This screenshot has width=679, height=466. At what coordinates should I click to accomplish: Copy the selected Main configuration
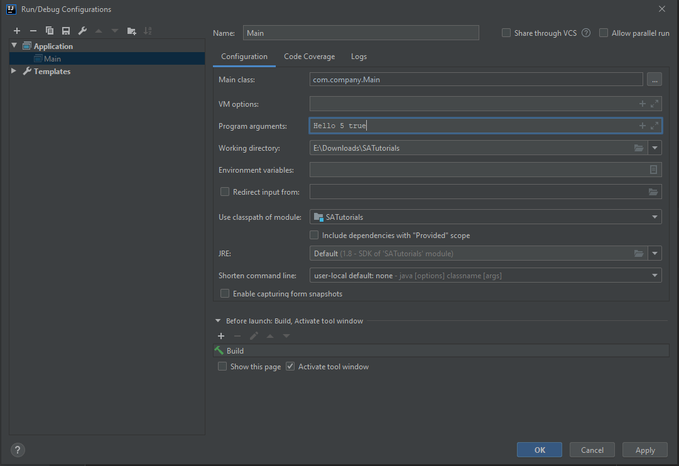tap(50, 30)
